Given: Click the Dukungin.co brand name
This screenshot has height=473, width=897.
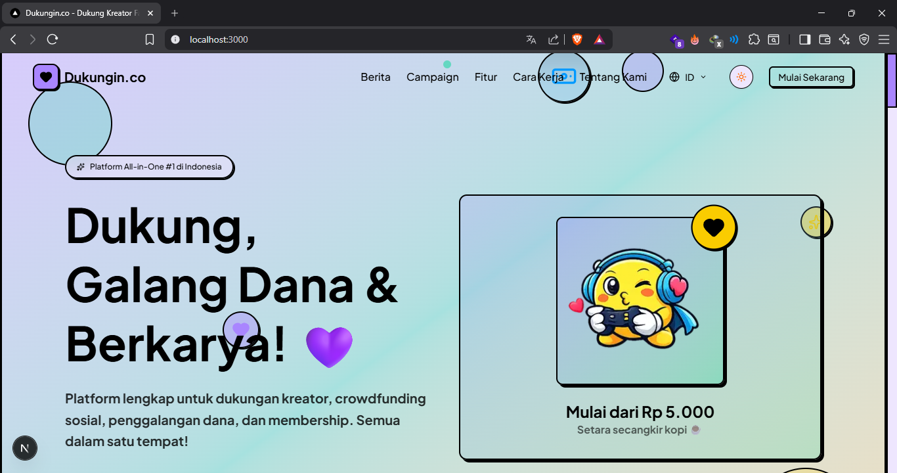Looking at the screenshot, I should 105,78.
